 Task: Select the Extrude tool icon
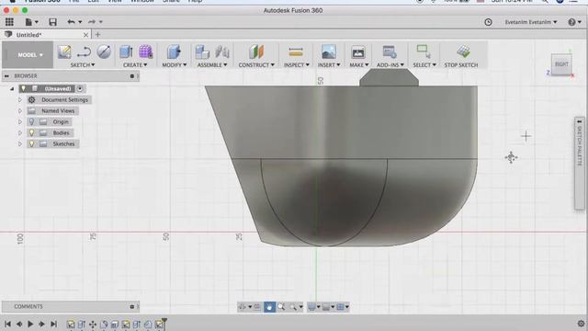(126, 51)
